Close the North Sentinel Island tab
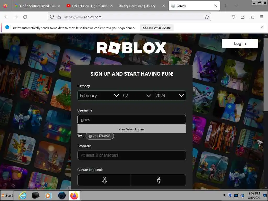The width and height of the screenshot is (268, 201). pyautogui.click(x=59, y=6)
